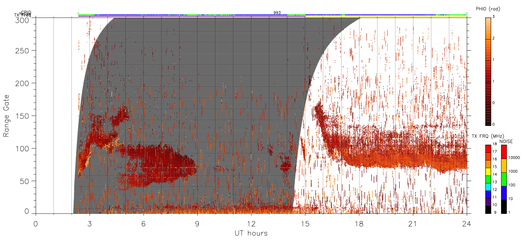Pick the blue 10–100 NOISE swatch

point(503,192)
